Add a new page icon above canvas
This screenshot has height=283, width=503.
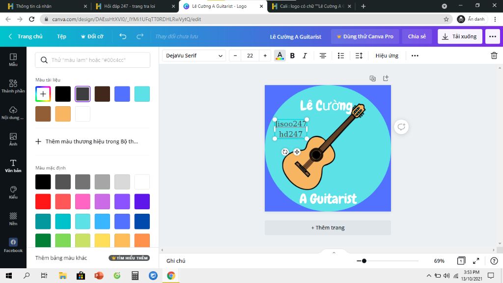(x=386, y=78)
